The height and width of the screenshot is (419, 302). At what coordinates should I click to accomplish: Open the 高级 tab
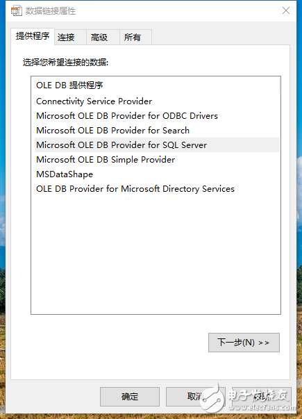tap(103, 38)
